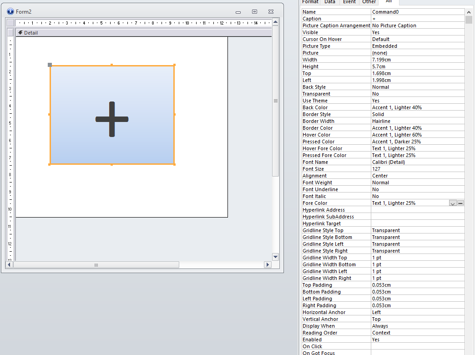475x355 pixels.
Task: Click the Form2 horizontal scrollbar thumb
Action: pyautogui.click(x=96, y=265)
